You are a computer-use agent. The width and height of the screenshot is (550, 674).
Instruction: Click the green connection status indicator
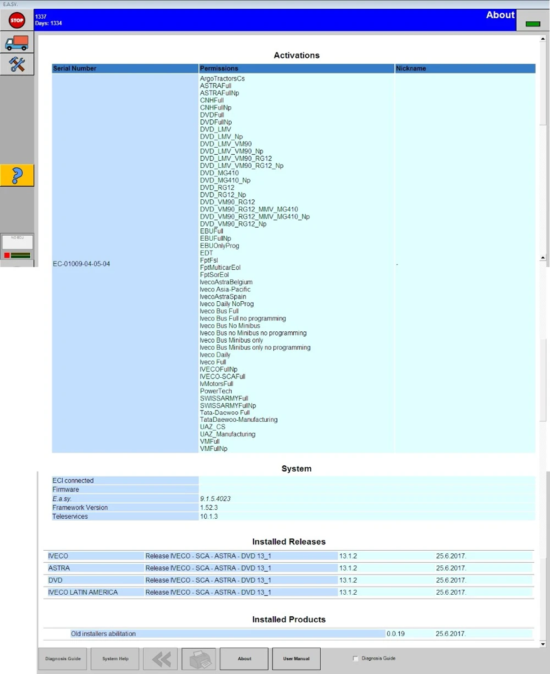(x=533, y=24)
